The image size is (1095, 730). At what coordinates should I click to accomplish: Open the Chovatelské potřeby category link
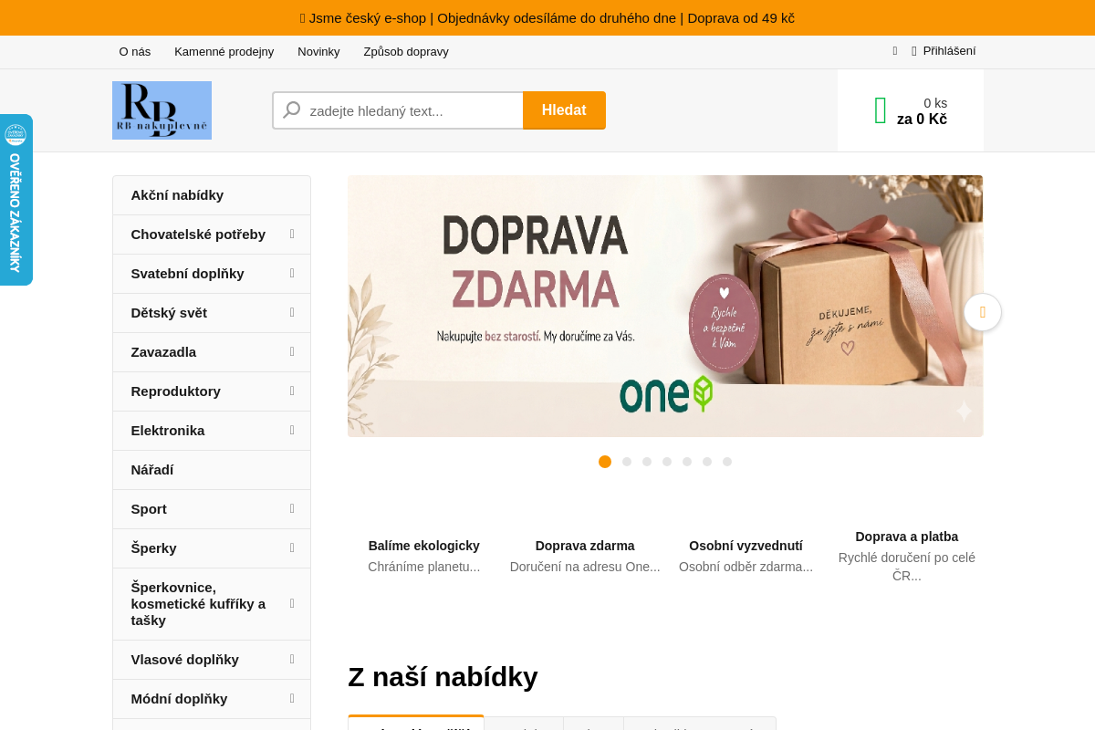(198, 235)
